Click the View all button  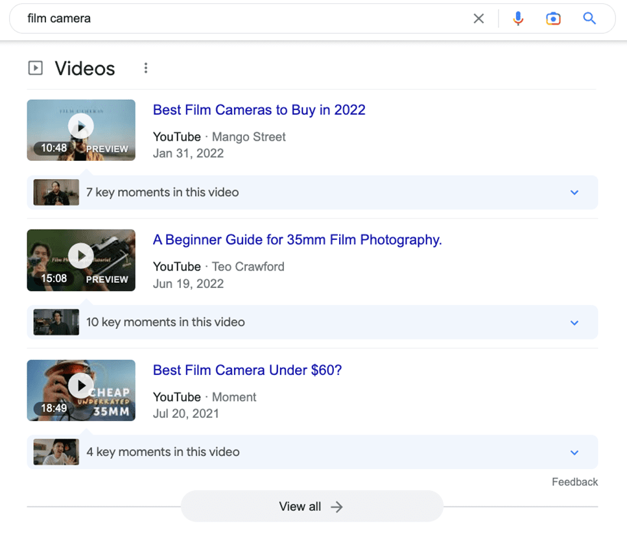(312, 507)
